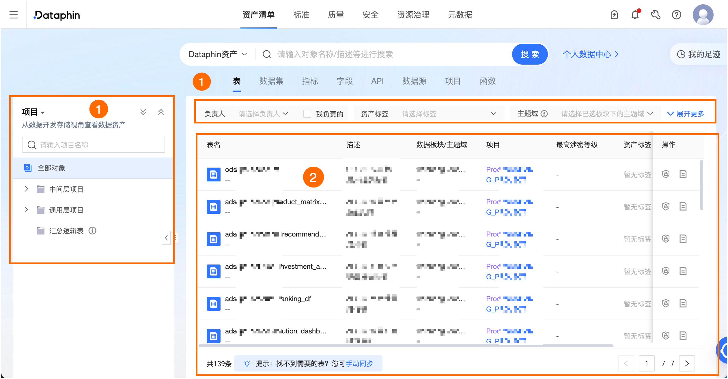The width and height of the screenshot is (728, 379).
Task: Click the magnifier icon in main search
Action: click(267, 54)
